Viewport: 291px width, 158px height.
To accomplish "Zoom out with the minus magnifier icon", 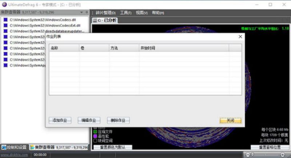I will coord(248,155).
